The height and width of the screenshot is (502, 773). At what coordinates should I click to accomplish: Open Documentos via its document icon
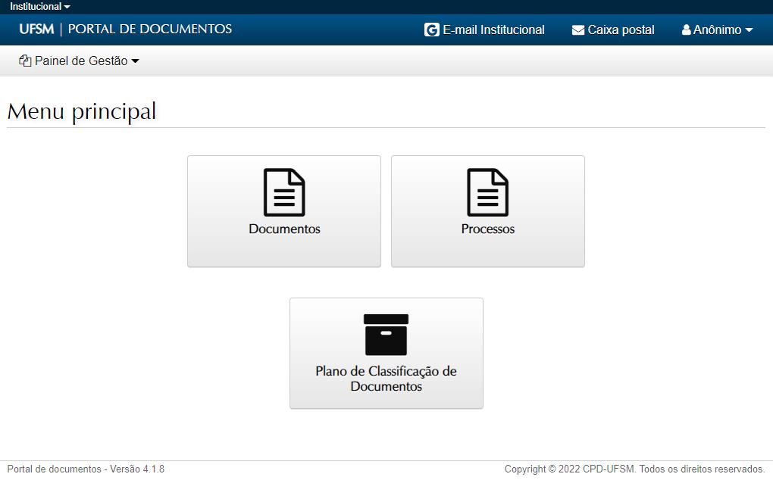point(284,192)
